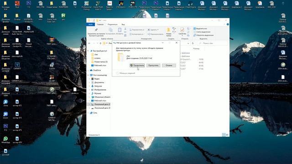Switch to the large icons view button
Viewport: 292px width, 164px height.
[227, 135]
